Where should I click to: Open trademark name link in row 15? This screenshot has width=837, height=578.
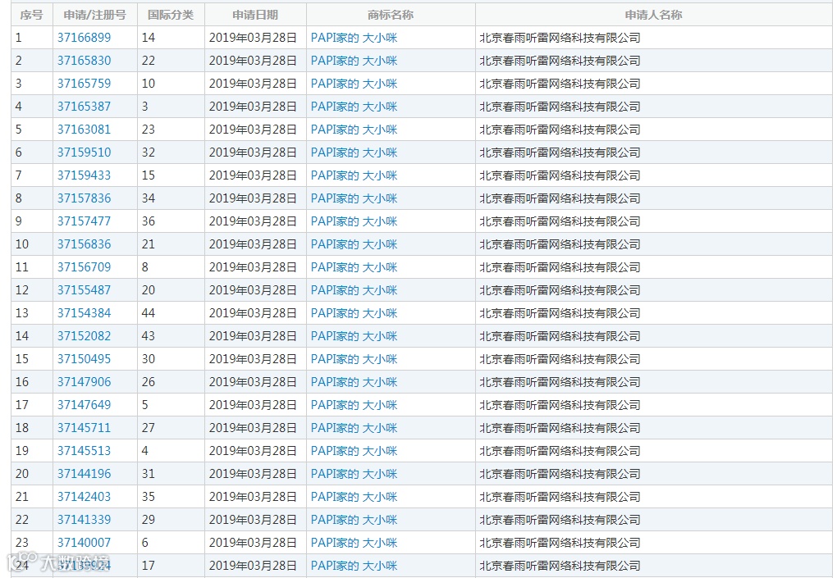coord(354,359)
